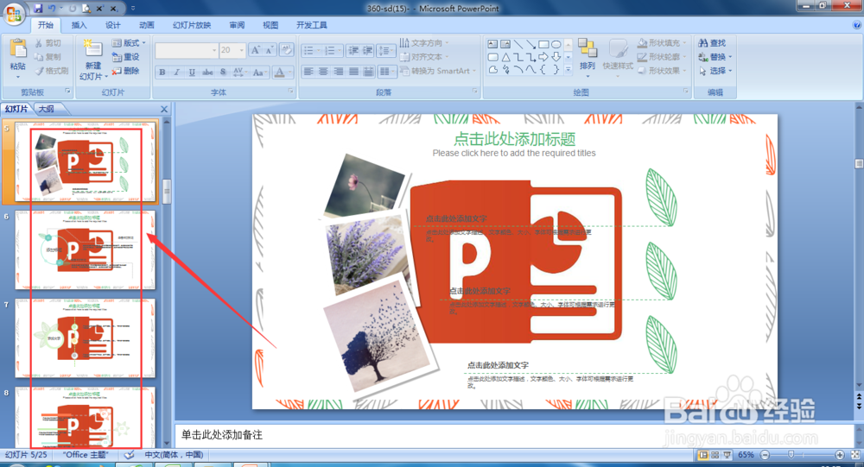This screenshot has width=864, height=467.
Task: Switch to the Insert (插入) tab
Action: 79,25
